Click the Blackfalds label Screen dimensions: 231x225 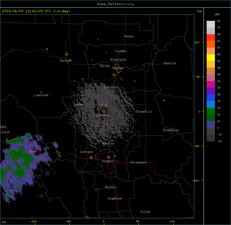click(x=118, y=60)
